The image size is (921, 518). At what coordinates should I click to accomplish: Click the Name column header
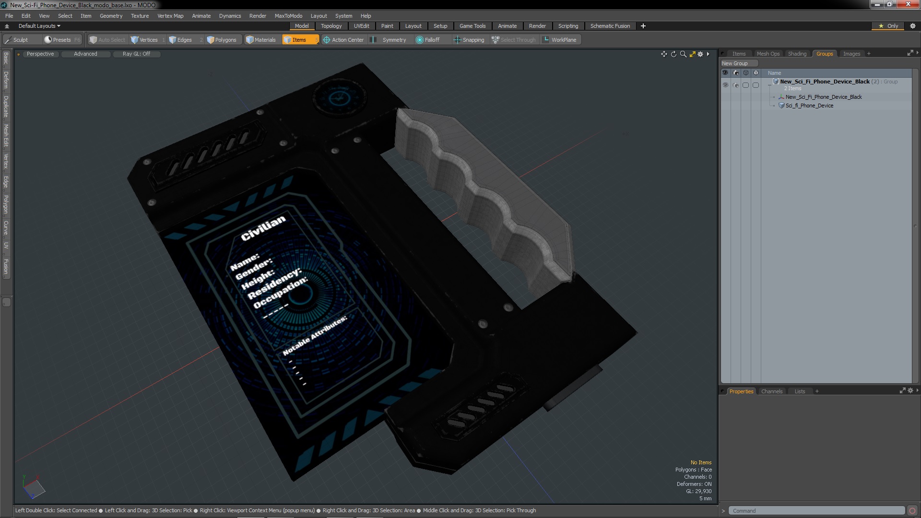tap(774, 73)
